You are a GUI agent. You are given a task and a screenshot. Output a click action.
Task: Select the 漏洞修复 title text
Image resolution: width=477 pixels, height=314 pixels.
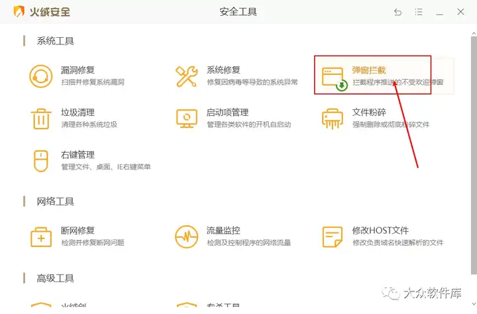(x=78, y=70)
